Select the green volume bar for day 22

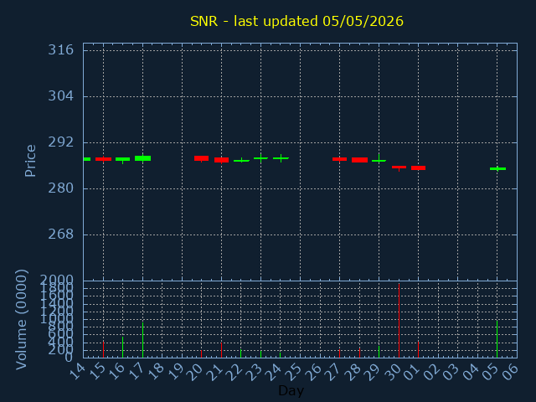coord(241,353)
